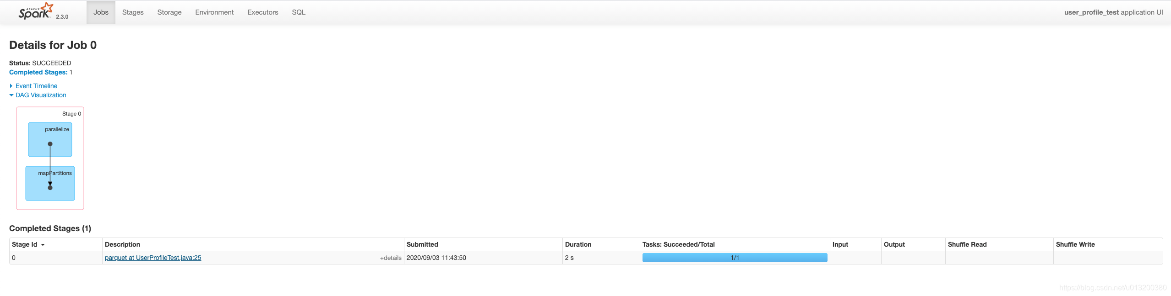Viewport: 1171px width, 296px height.
Task: Select the parallelize node in DAG
Action: 50,139
